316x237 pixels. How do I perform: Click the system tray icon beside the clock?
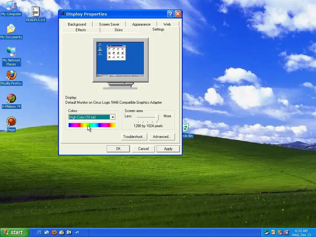(286, 232)
